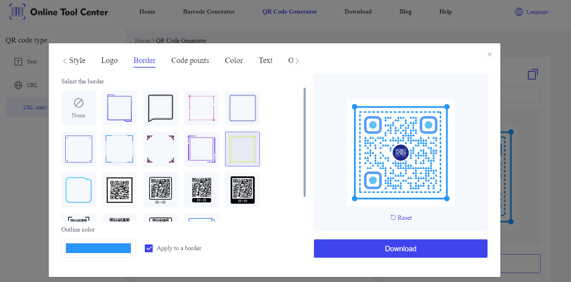Choose the shadowed navy square border
This screenshot has height=282, width=571.
click(x=242, y=108)
